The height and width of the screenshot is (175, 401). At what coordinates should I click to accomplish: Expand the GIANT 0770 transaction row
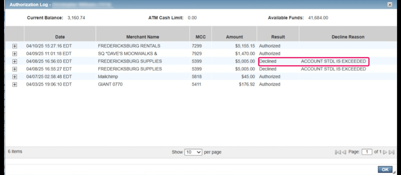pos(15,84)
